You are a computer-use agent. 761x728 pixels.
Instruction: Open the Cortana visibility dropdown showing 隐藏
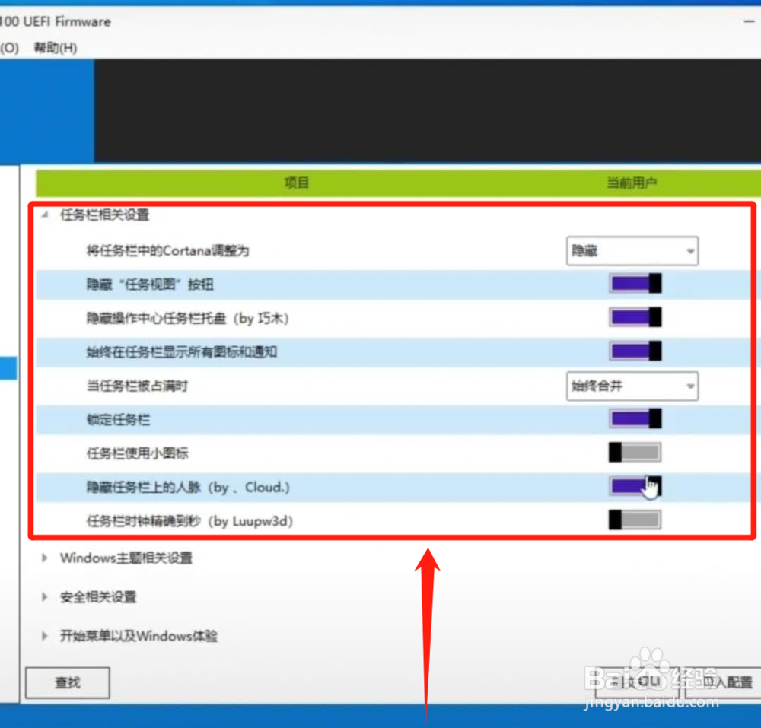(x=632, y=251)
